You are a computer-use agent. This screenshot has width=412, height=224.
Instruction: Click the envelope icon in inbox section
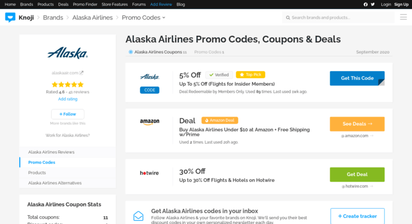138,216
